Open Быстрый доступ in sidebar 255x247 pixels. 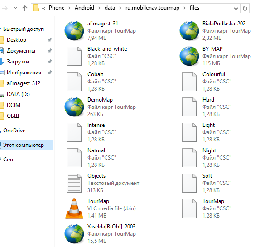pos(24,29)
